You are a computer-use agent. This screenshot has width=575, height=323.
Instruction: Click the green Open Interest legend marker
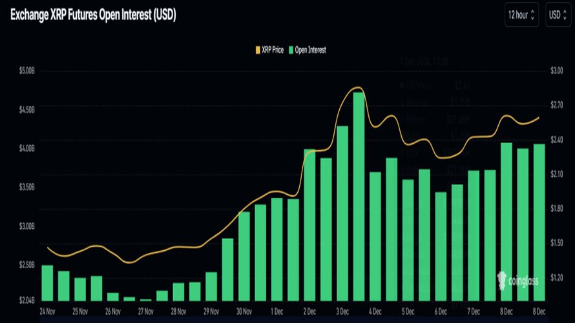291,50
